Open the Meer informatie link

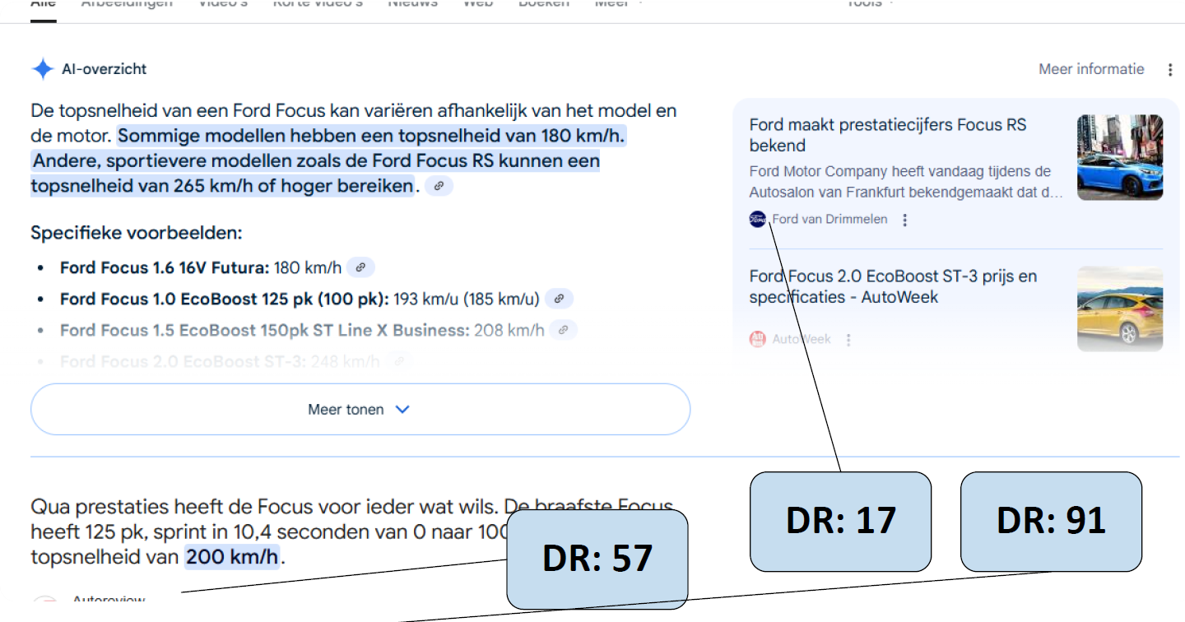click(x=1091, y=69)
